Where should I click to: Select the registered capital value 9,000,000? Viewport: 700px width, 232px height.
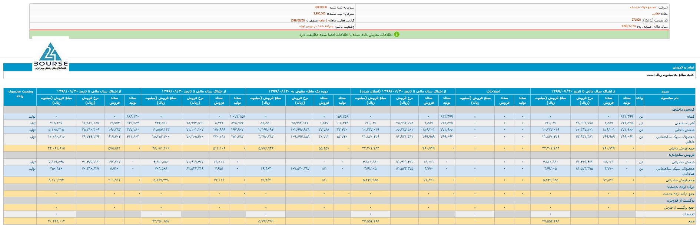(321, 7)
